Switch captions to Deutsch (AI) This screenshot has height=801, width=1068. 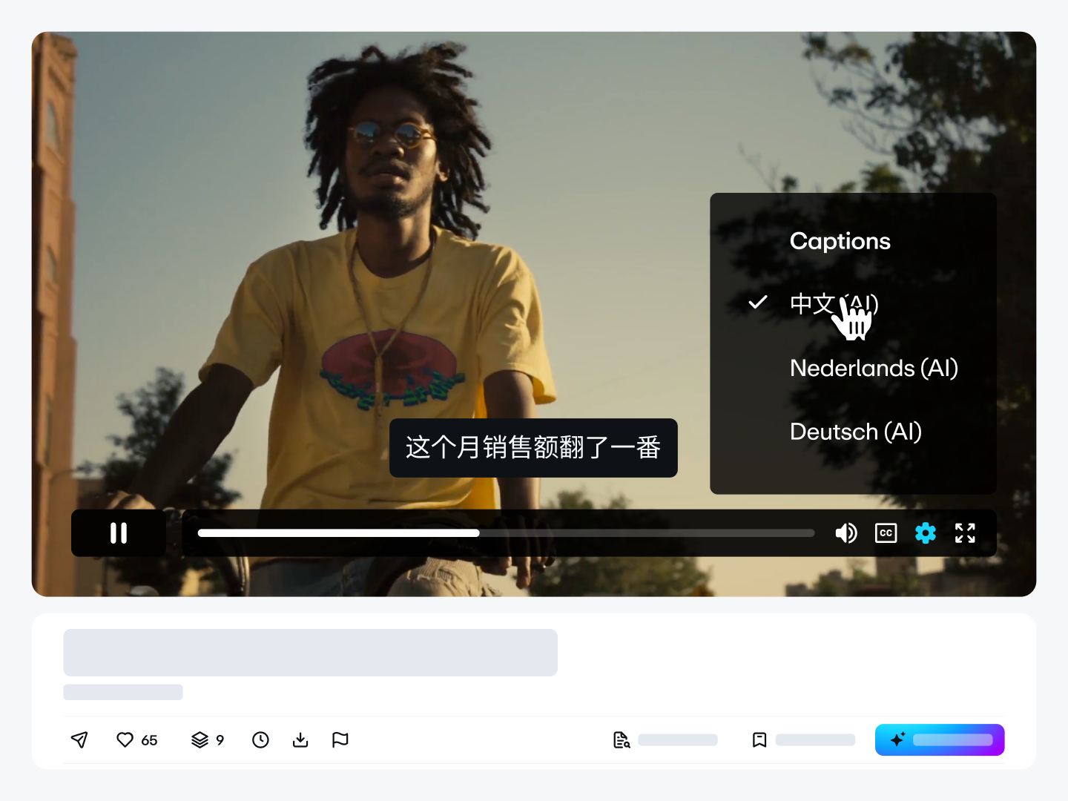click(x=855, y=432)
